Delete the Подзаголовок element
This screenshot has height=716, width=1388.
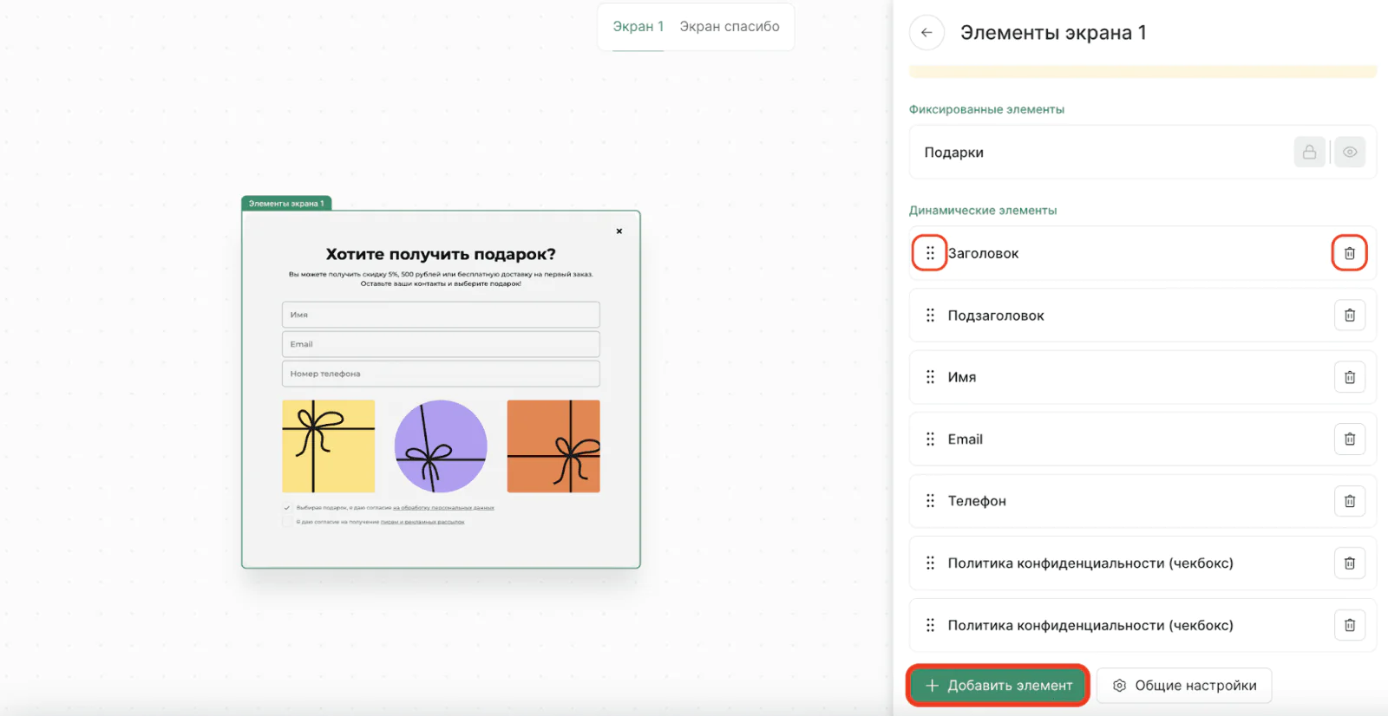pyautogui.click(x=1350, y=316)
